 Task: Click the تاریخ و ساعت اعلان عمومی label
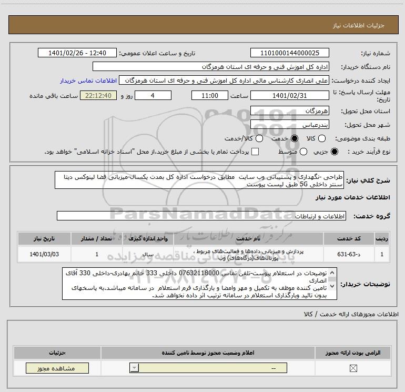tap(157, 53)
